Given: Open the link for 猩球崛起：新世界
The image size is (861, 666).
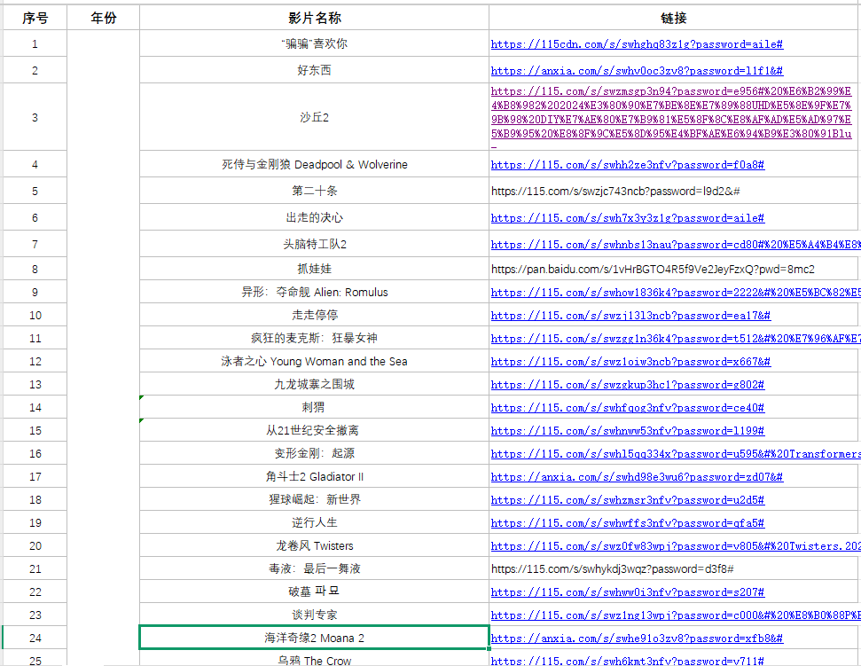Looking at the screenshot, I should pos(628,500).
